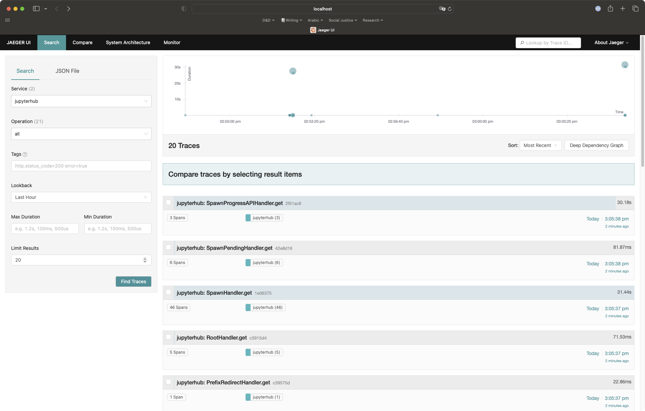645x411 pixels.
Task: Open trace jupyterhub: RootHandler.get
Action: pos(212,337)
